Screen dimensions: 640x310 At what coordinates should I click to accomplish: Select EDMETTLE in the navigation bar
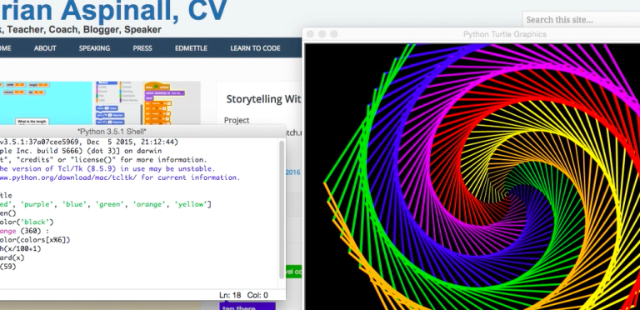(191, 48)
